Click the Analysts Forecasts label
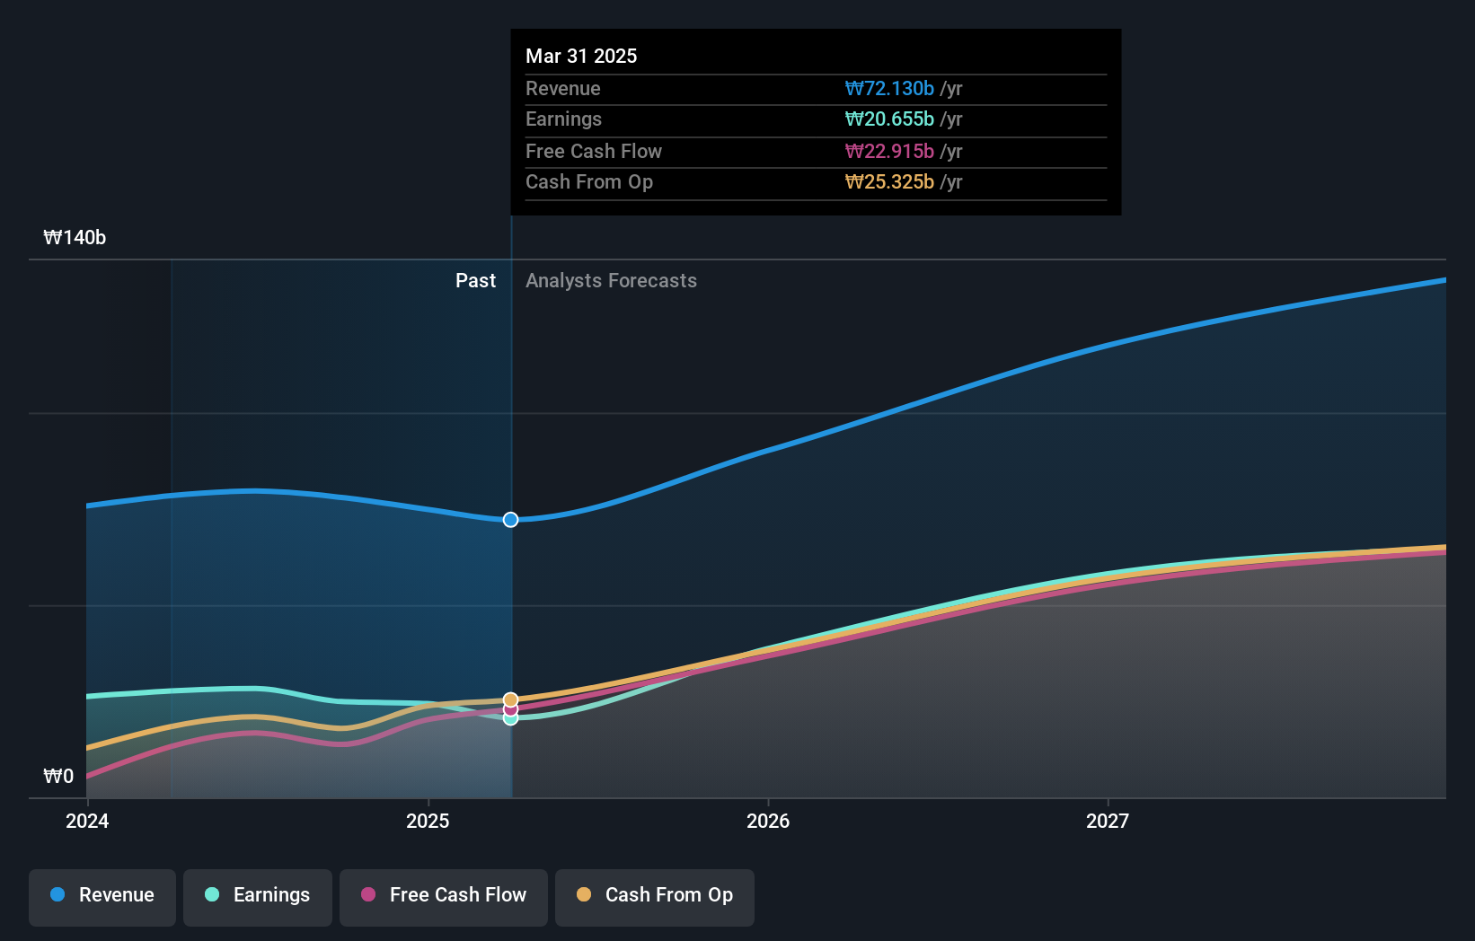This screenshot has height=941, width=1475. [611, 280]
